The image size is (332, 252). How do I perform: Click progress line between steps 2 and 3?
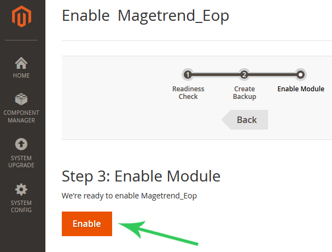pyautogui.click(x=272, y=74)
